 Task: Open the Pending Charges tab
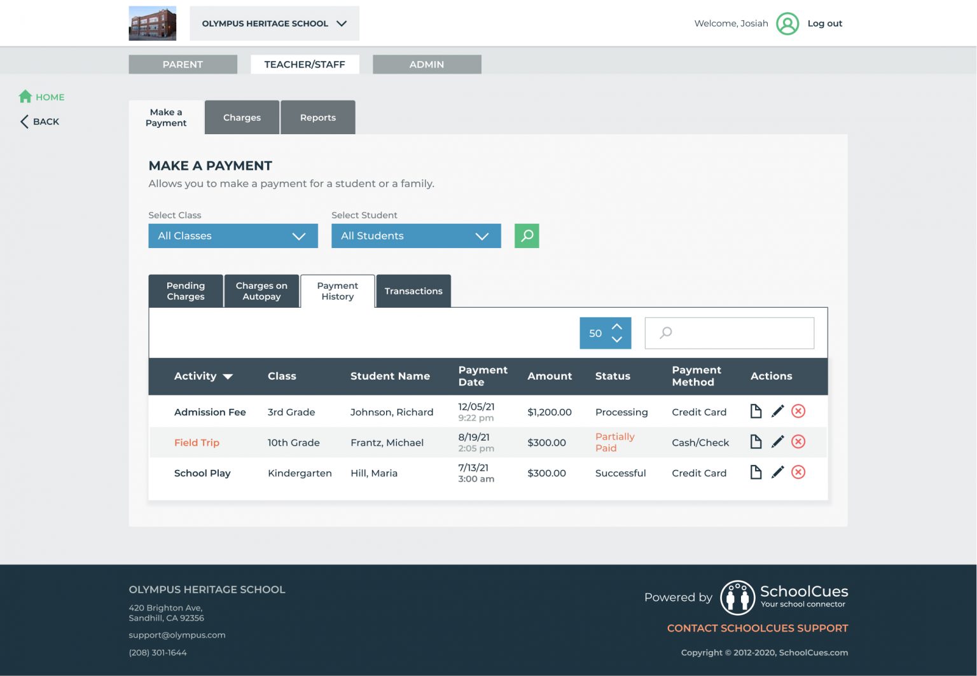pos(186,291)
